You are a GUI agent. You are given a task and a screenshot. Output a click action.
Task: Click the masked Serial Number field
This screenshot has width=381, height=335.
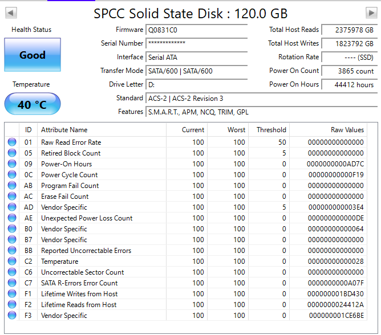click(197, 43)
